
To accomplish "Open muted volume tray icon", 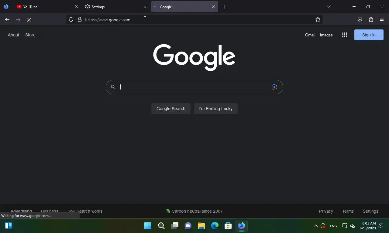I will click(x=353, y=226).
